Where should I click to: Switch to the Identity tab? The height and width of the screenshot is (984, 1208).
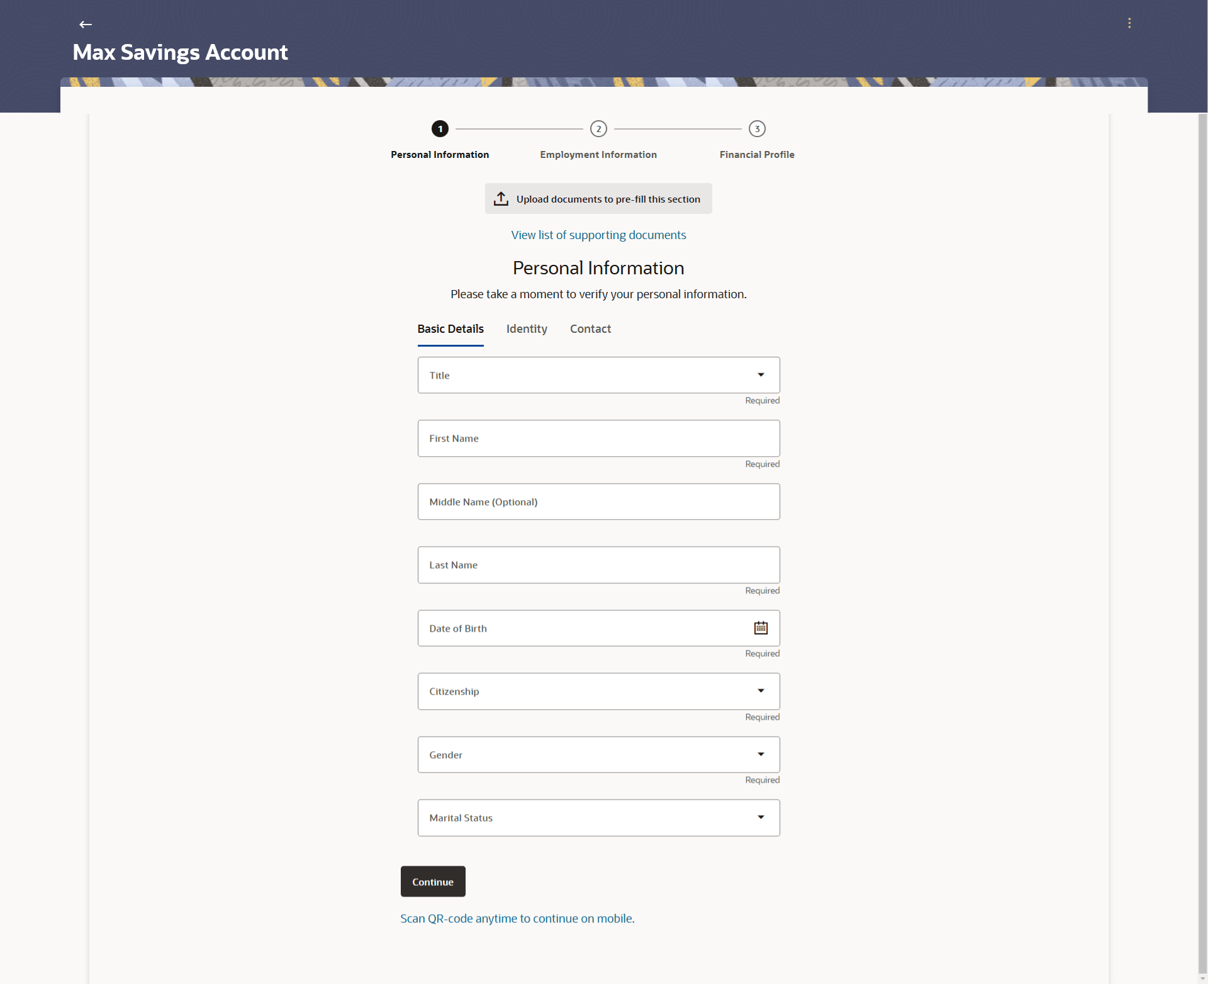(527, 329)
